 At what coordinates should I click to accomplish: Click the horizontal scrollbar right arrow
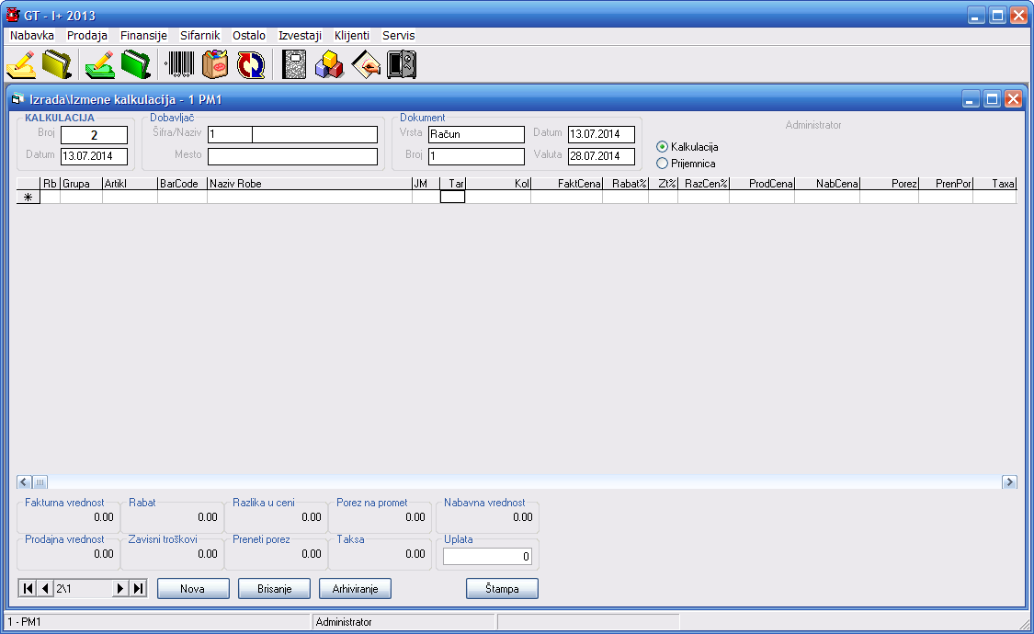pos(1009,482)
